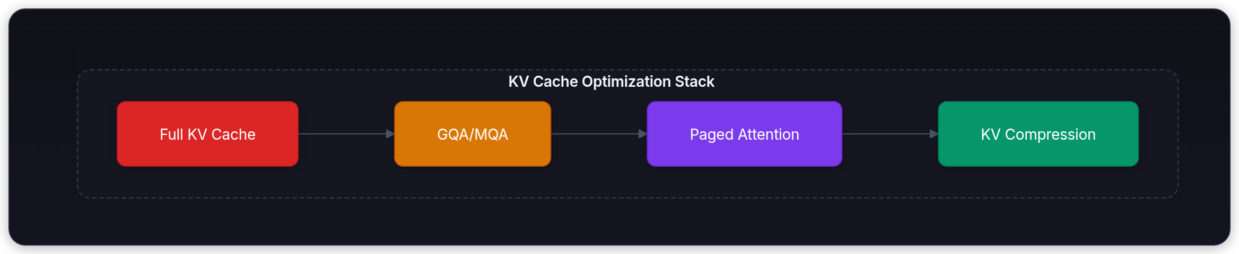
Task: Click the word "Optimization" in the title
Action: [x=626, y=81]
